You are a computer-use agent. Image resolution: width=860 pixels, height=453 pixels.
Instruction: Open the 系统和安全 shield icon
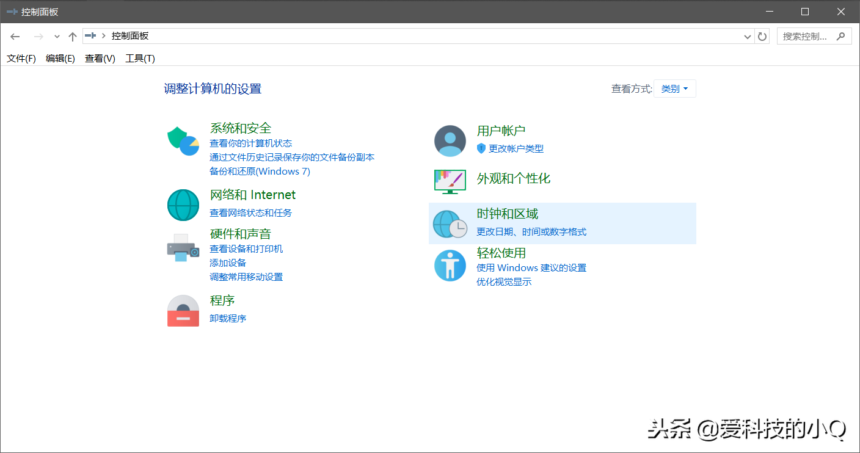coord(183,141)
